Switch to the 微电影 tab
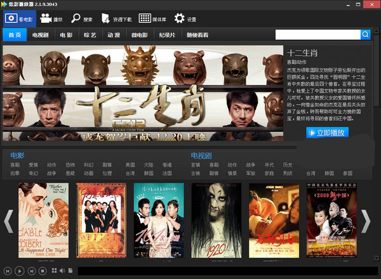381x279 pixels. point(140,35)
